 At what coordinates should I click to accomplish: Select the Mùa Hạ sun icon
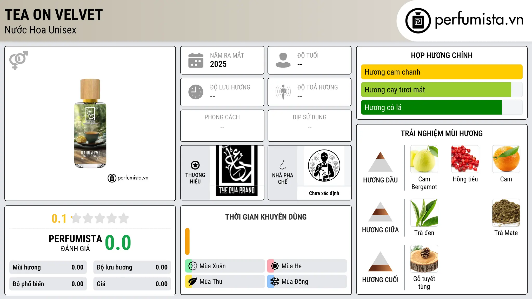click(275, 266)
